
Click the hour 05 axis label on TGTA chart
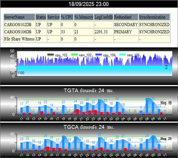point(129,118)
